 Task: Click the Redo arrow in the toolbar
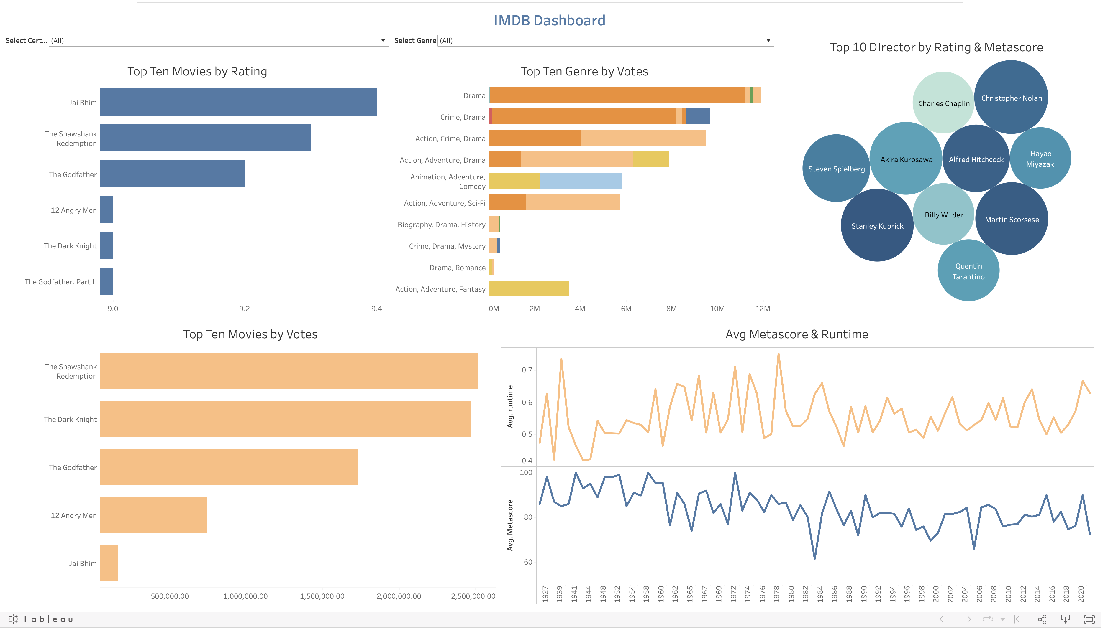click(x=967, y=619)
